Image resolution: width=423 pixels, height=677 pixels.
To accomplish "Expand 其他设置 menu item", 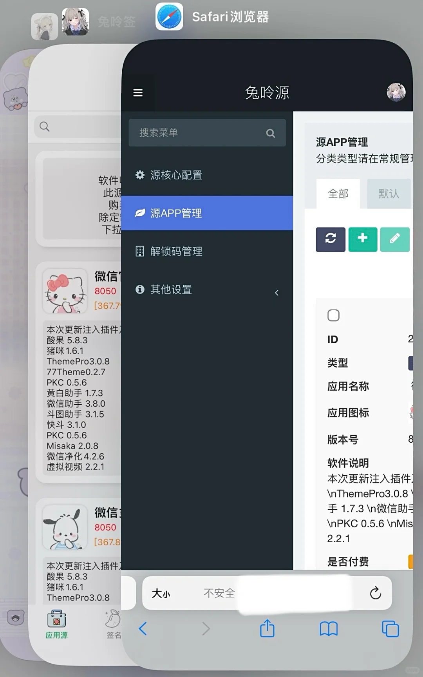I will point(207,290).
